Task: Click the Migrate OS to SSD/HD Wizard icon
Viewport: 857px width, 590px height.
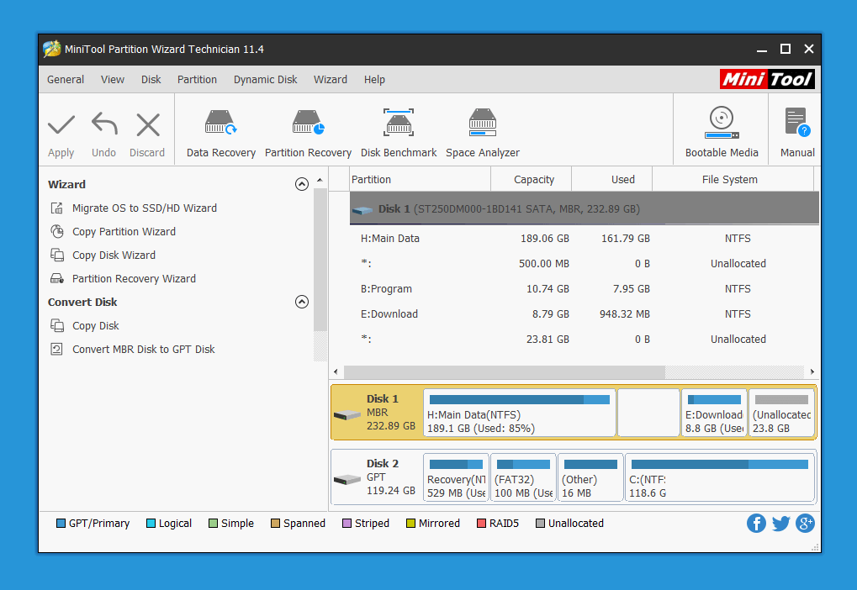Action: [x=57, y=208]
